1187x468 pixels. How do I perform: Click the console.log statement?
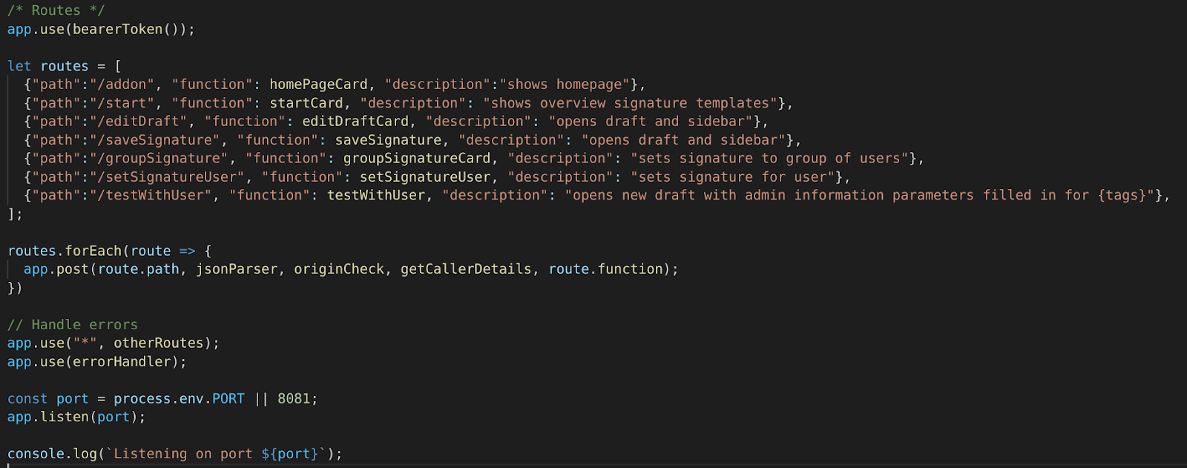(x=175, y=453)
